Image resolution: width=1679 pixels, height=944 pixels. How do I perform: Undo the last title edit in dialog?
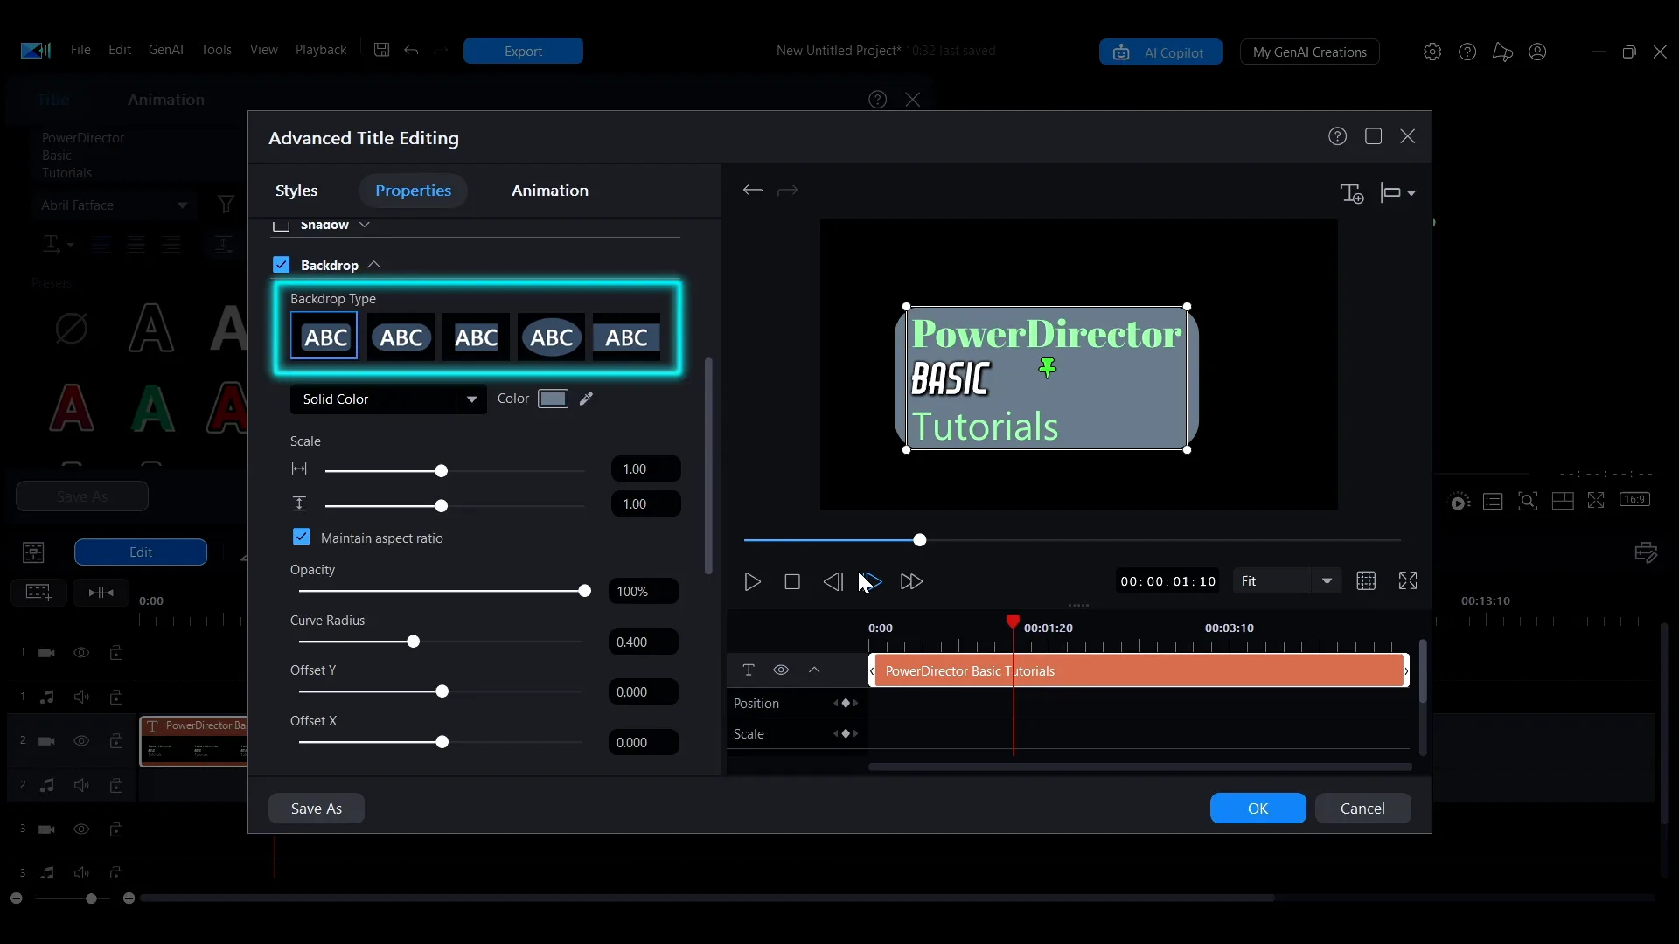coord(753,191)
